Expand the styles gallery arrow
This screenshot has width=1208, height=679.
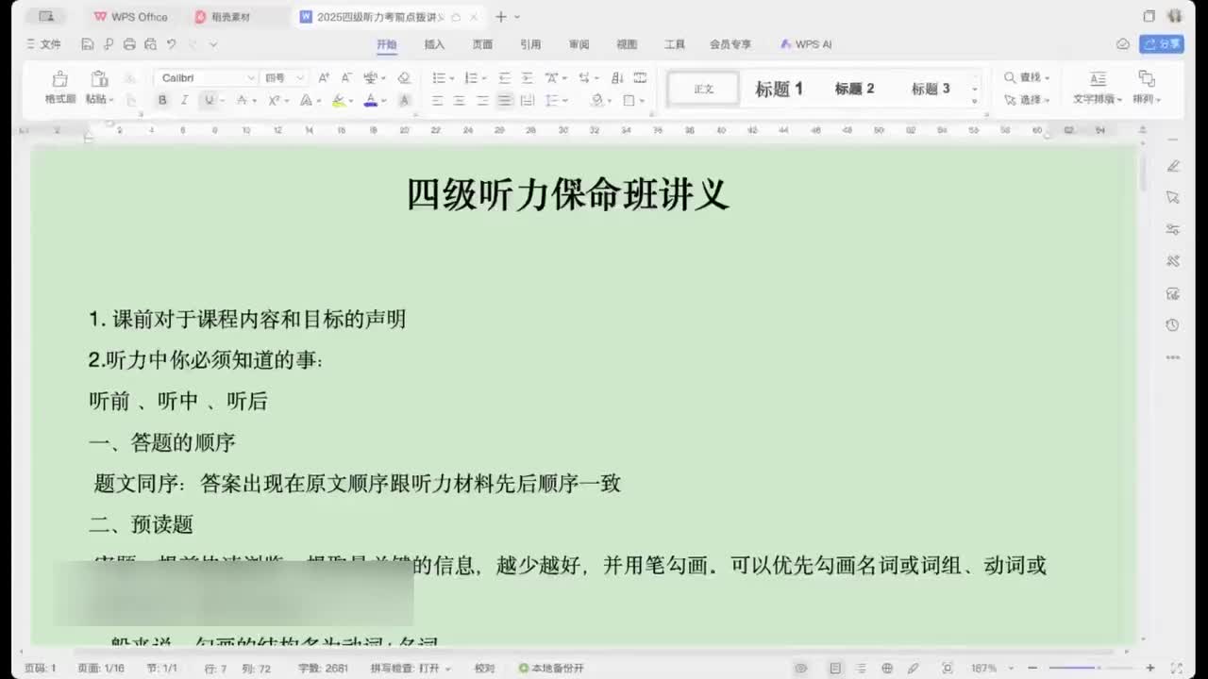[975, 101]
